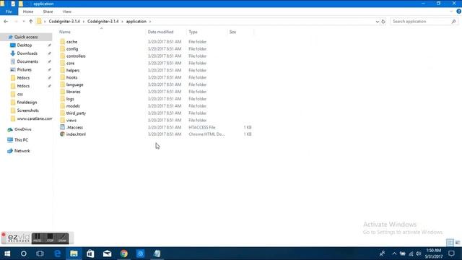Select the logs folder
Screen dimensions: 462x260
[x=70, y=99]
